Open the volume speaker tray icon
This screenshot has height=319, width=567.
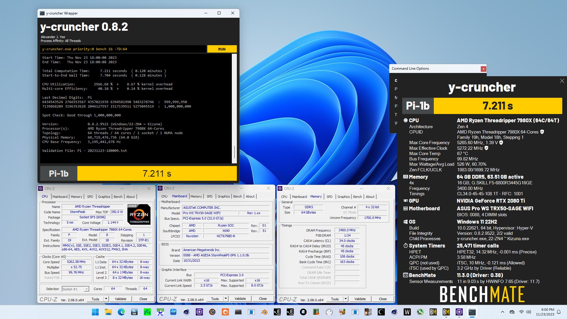click(529, 312)
